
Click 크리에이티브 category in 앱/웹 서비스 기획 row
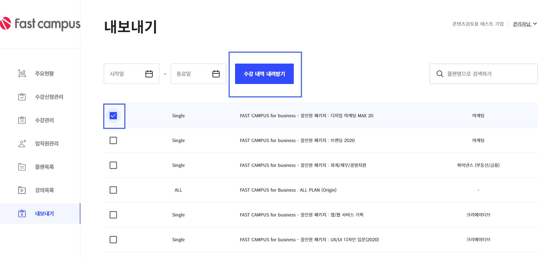[478, 215]
